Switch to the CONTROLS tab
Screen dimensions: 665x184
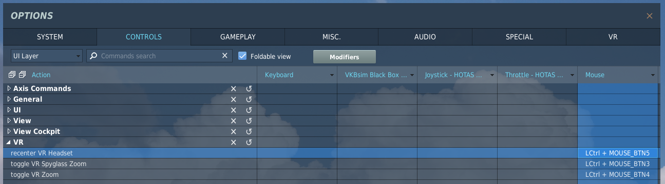(x=144, y=37)
